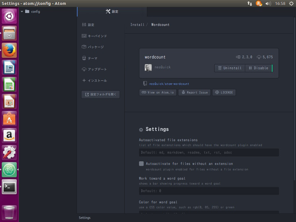The height and width of the screenshot is (222, 296).
Task: Click the repository book icon
Action: [145, 84]
